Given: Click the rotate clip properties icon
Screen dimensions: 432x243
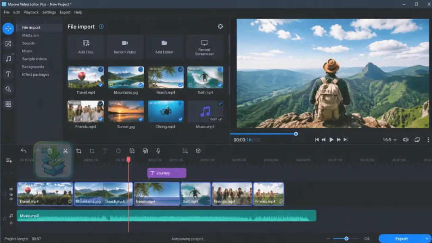Looking at the screenshot, I should click(132, 151).
